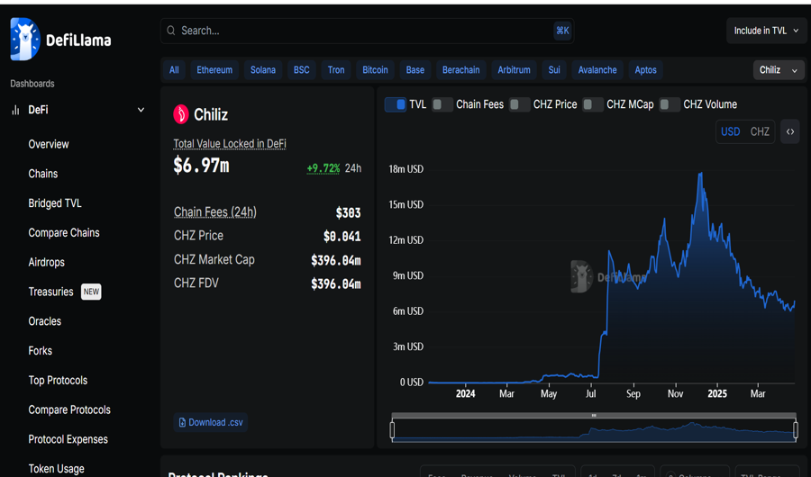
Task: Enable the CHZ Volume switch
Action: coord(670,104)
